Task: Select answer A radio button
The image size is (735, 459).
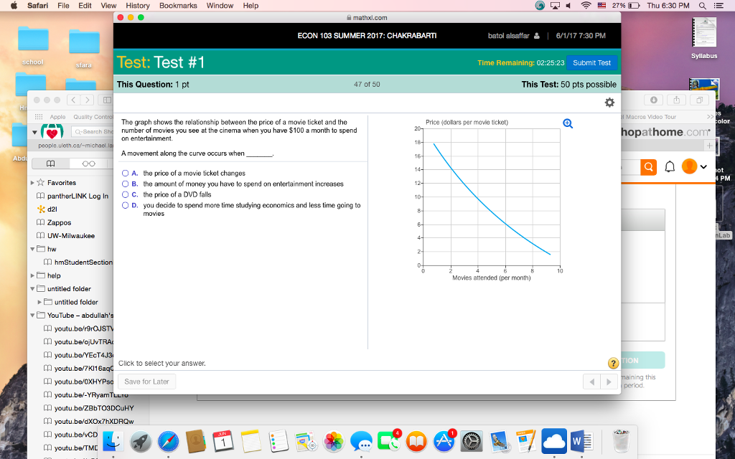Action: [125, 174]
